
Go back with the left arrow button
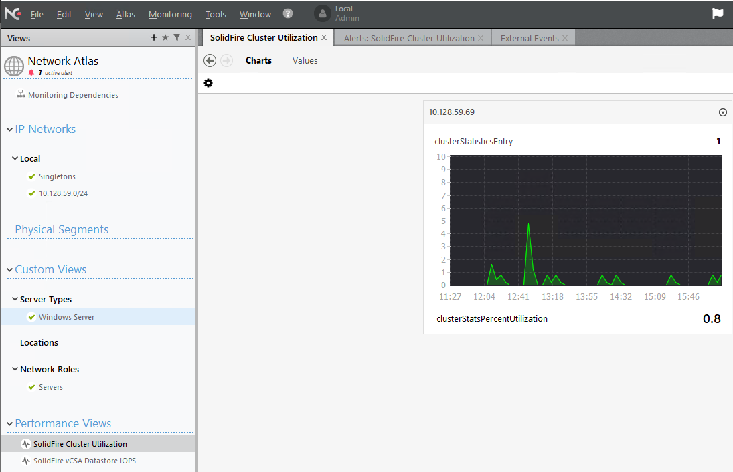pos(210,60)
